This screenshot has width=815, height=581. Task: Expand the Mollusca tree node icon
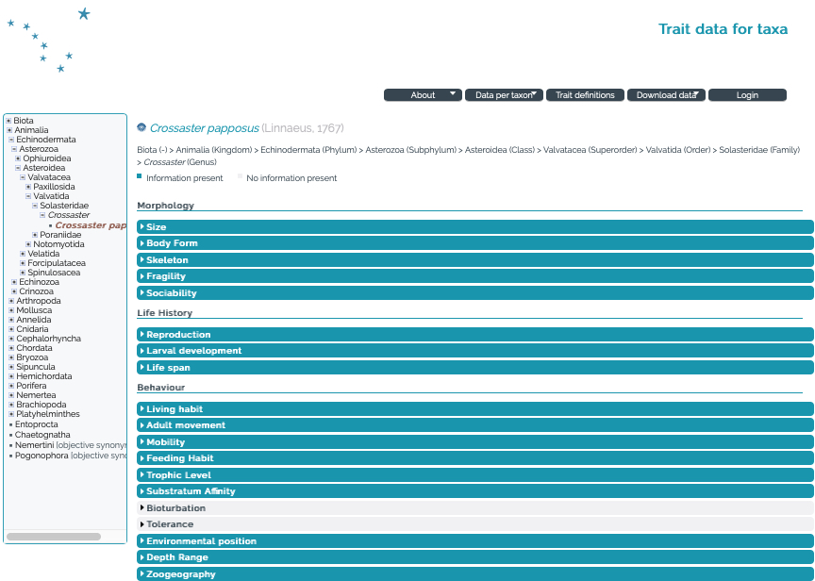pyautogui.click(x=10, y=310)
